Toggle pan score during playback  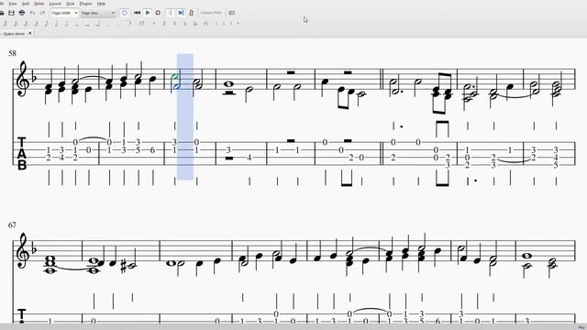(x=181, y=13)
